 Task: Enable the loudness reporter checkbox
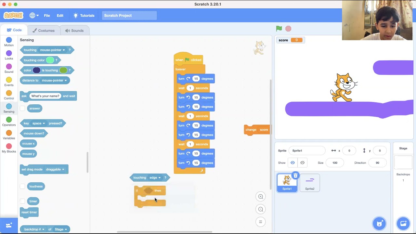[x=22, y=186]
